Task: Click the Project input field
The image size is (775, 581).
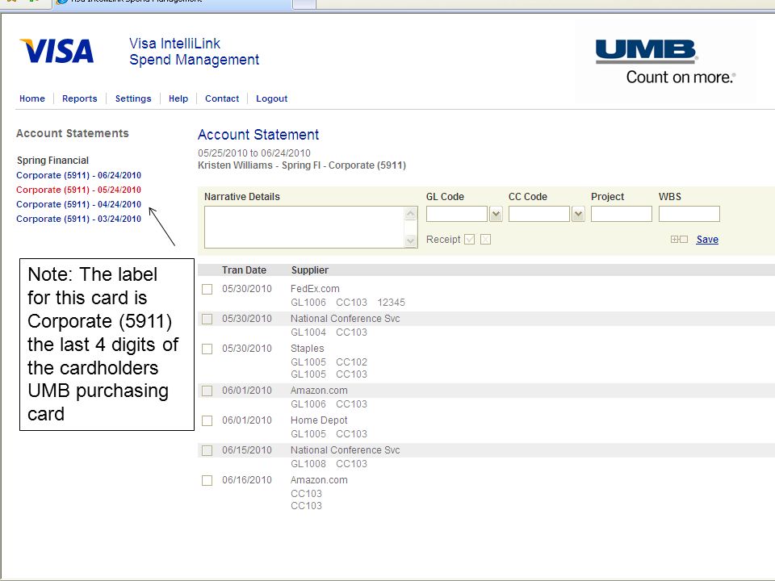Action: [x=622, y=214]
